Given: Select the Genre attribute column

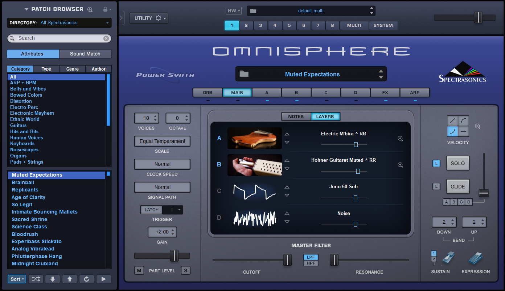Looking at the screenshot, I should click(73, 69).
